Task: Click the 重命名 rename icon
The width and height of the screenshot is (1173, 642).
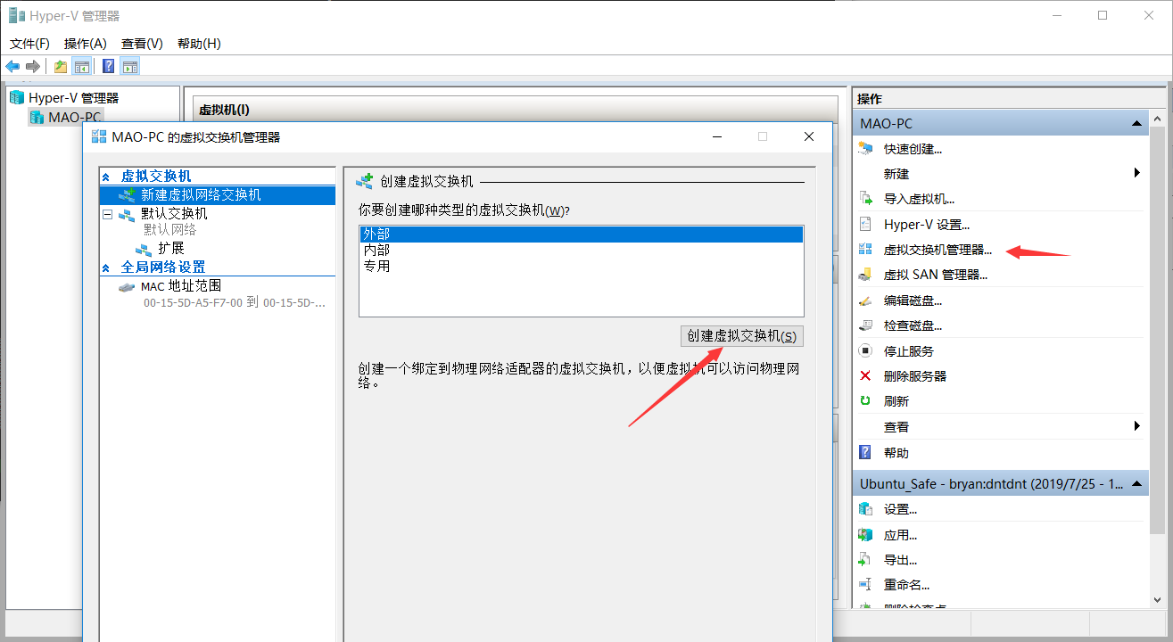Action: click(x=865, y=585)
